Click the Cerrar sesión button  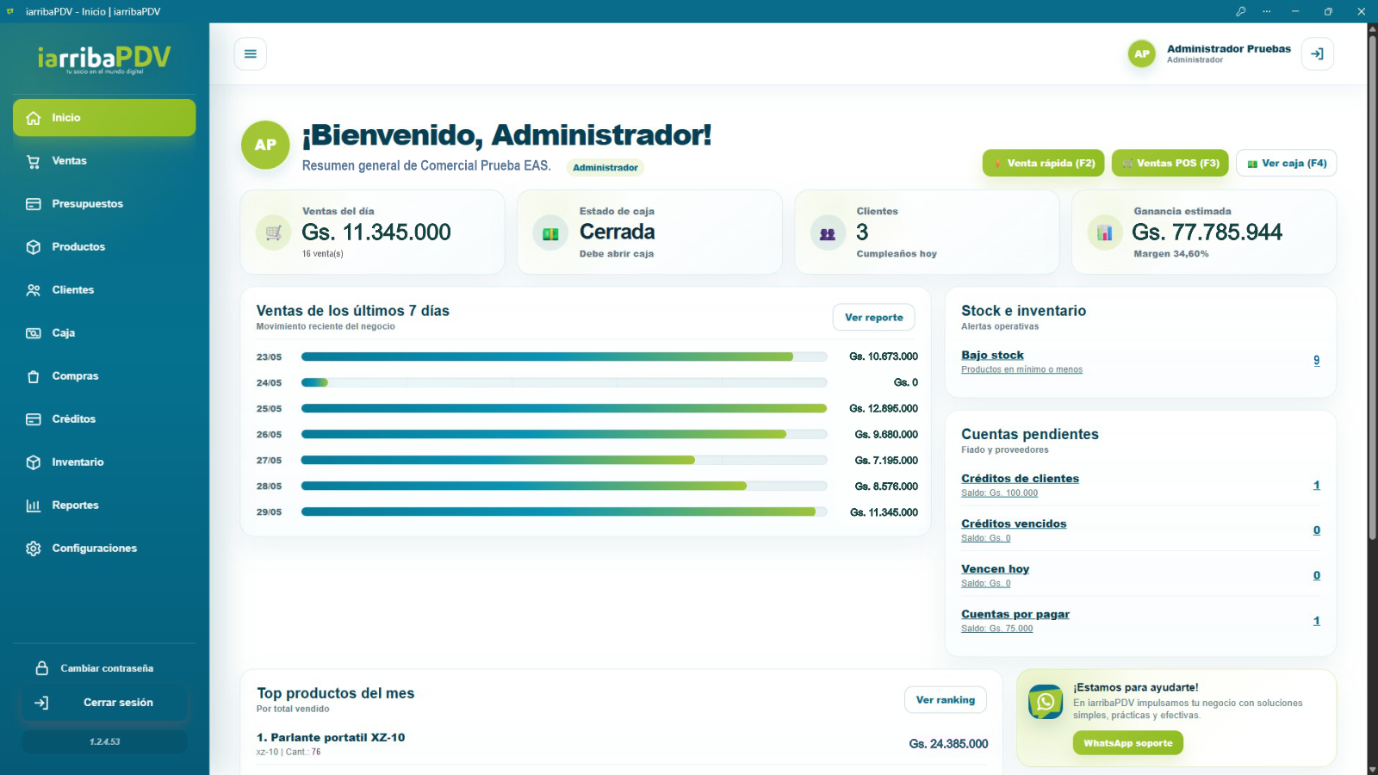(104, 703)
